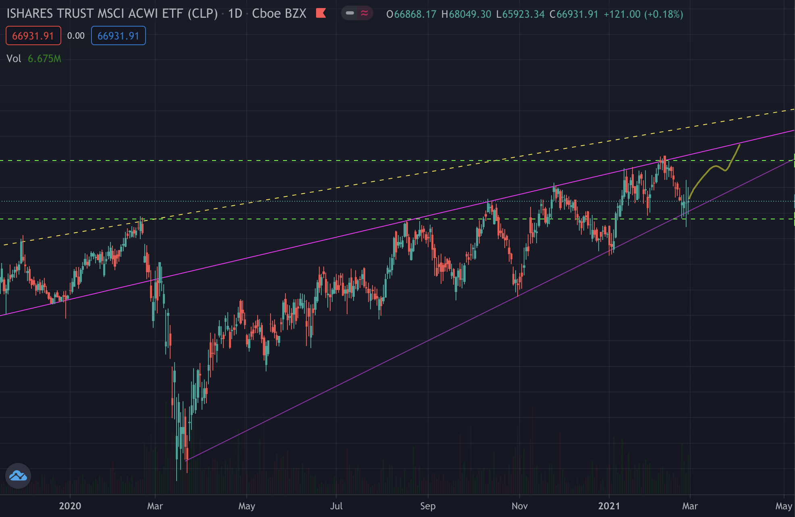
Task: Click the Sep label on the time axis
Action: pos(428,506)
